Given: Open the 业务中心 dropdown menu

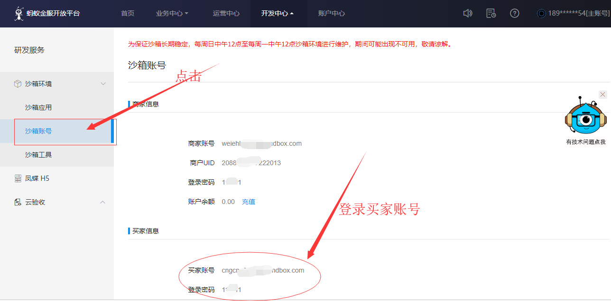Looking at the screenshot, I should pos(172,13).
